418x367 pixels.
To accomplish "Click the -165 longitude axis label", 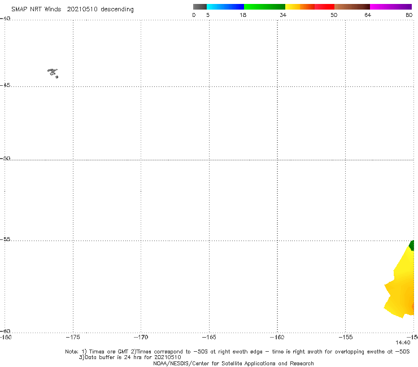I will [x=209, y=337].
